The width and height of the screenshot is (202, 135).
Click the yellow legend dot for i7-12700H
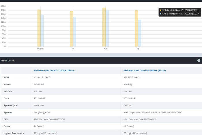(x=160, y=10)
